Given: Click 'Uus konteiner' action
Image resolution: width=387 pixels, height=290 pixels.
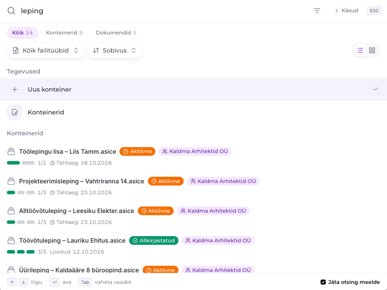Looking at the screenshot, I should pyautogui.click(x=193, y=90).
